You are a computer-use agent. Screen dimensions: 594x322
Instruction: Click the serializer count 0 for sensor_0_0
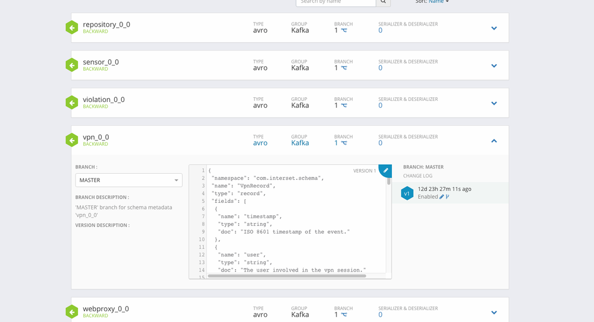(x=381, y=68)
